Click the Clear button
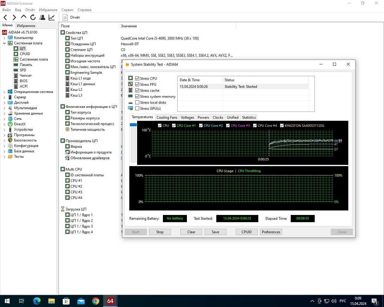Image resolution: width=384 pixels, height=307 pixels. 191,232
